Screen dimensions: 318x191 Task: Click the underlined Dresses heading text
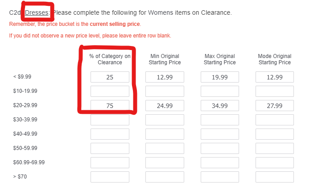37,12
